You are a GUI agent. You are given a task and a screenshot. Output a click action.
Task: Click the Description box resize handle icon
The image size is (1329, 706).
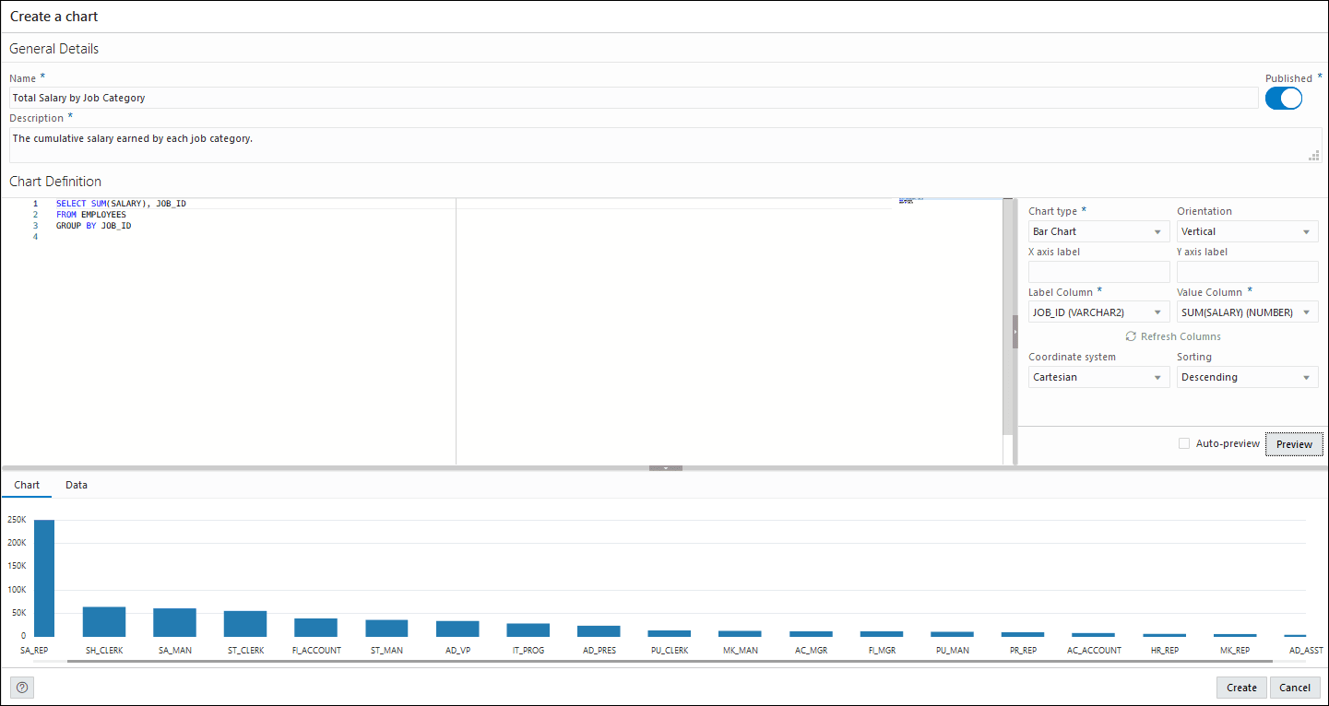point(1313,155)
